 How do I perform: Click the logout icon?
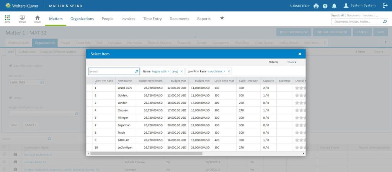click(x=385, y=6)
